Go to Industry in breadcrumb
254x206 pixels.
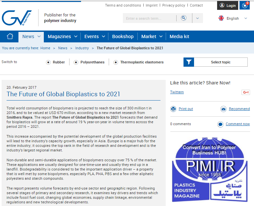point(82,48)
